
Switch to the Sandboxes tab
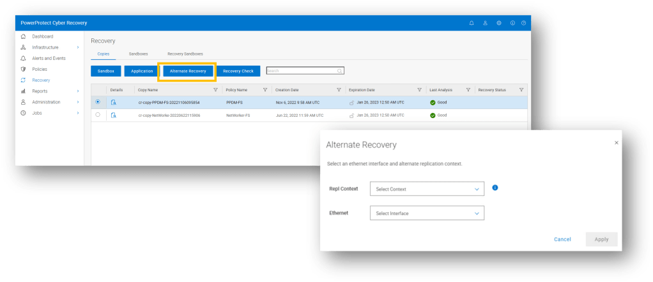tap(138, 54)
